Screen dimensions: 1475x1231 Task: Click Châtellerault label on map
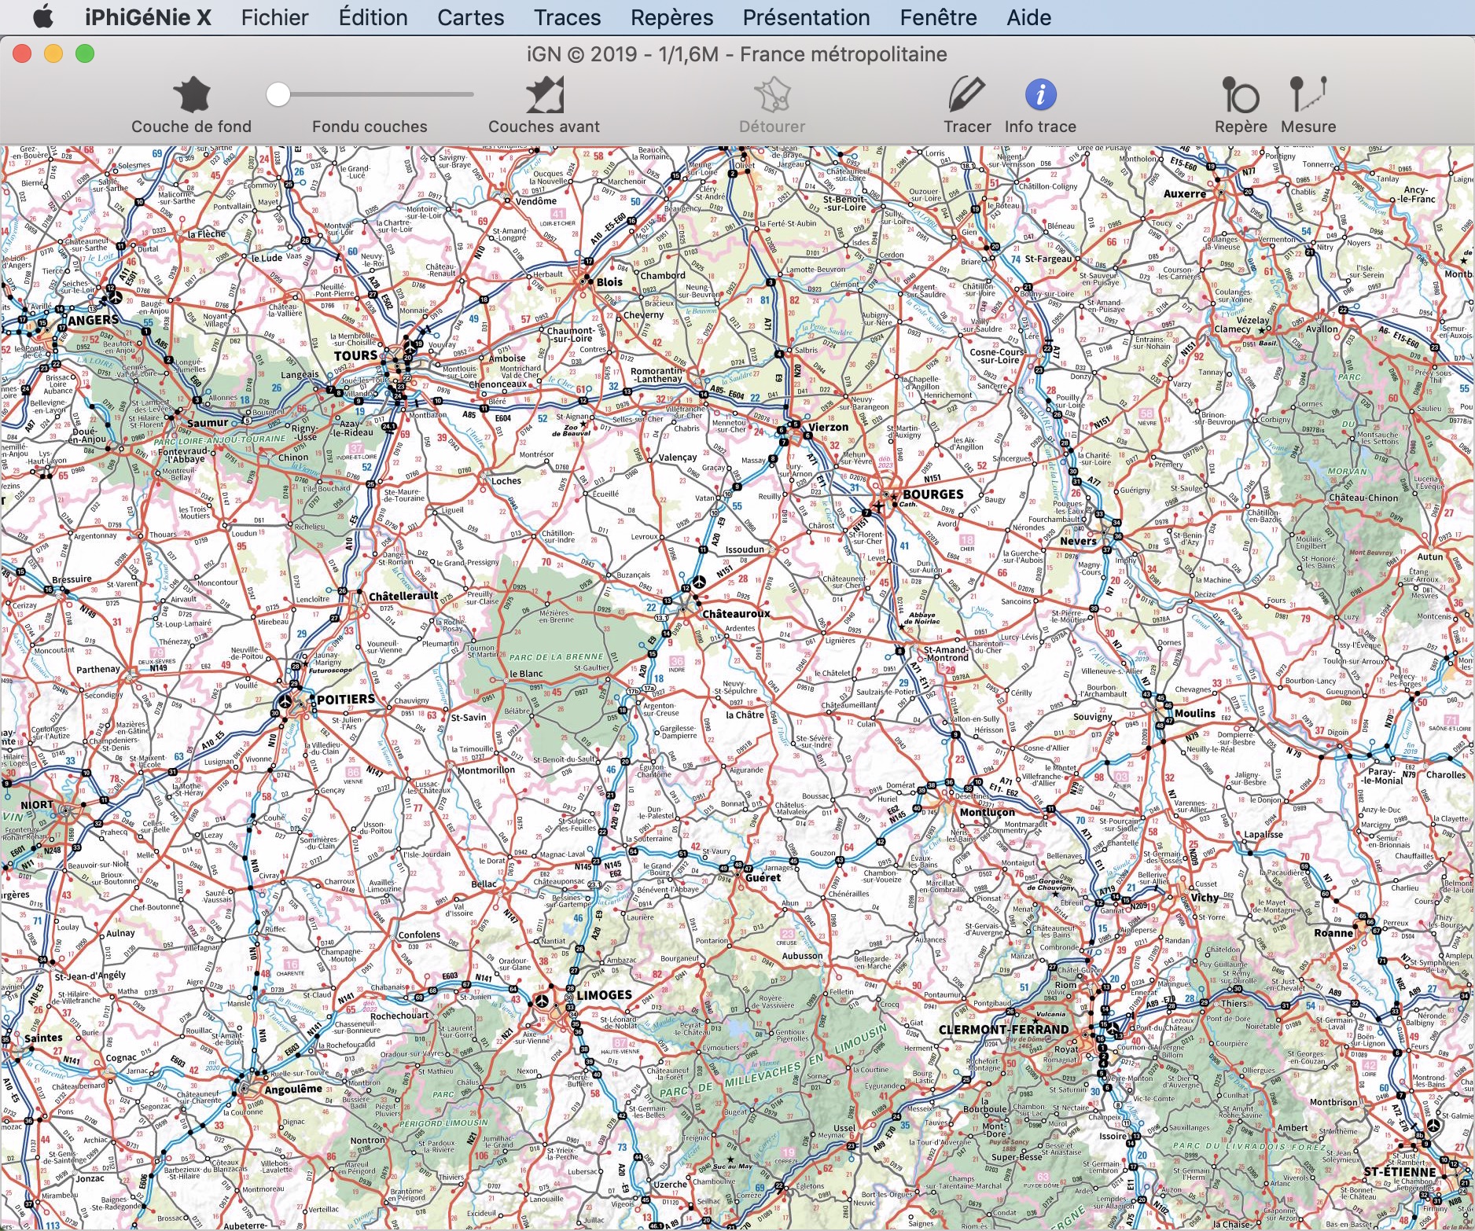point(403,596)
